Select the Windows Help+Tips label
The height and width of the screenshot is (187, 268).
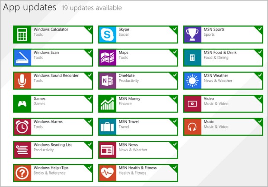[51, 168]
